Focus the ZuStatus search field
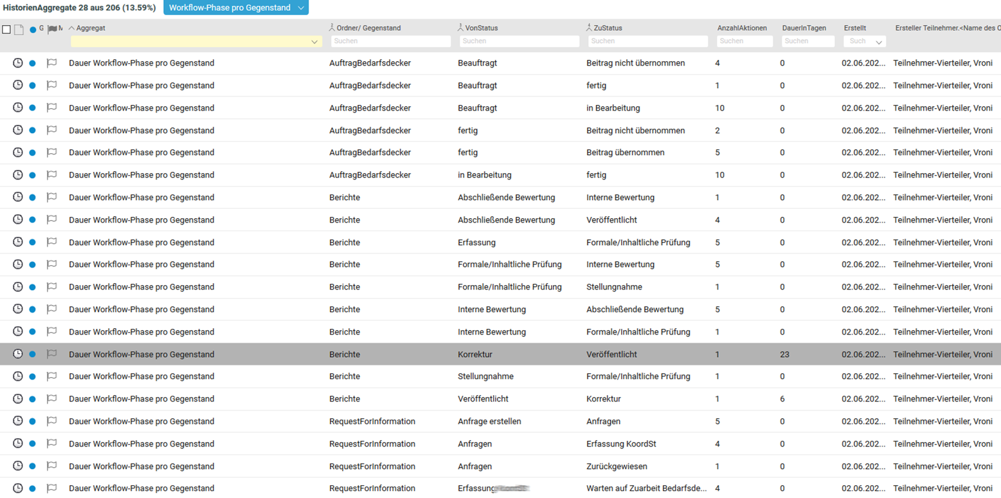This screenshot has width=1001, height=498. tap(648, 41)
